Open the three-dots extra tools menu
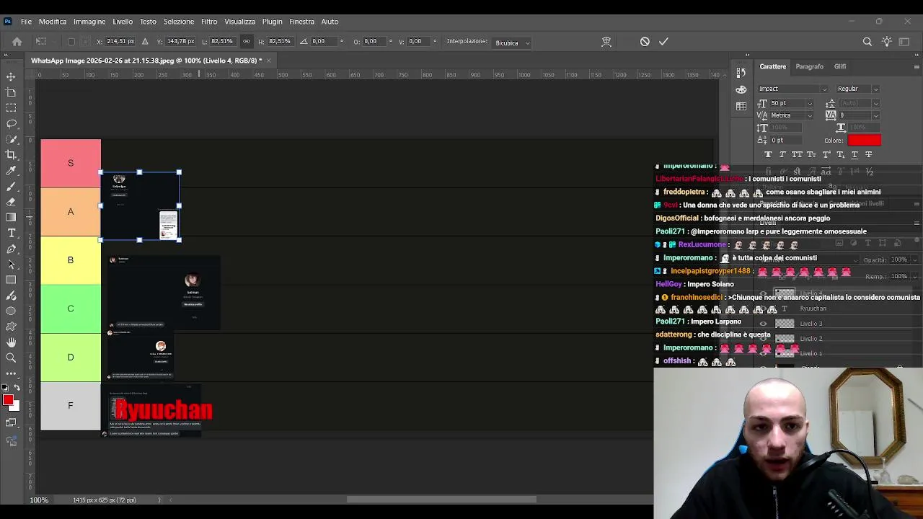Screen dimensions: 923x519 11,373
